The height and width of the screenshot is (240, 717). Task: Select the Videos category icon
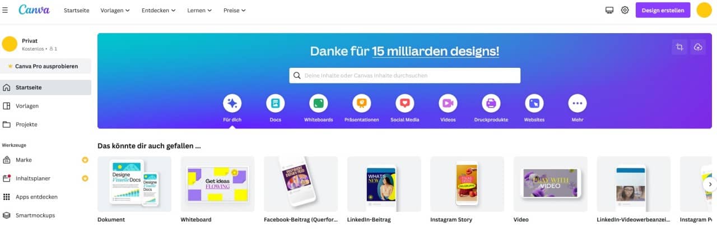pyautogui.click(x=448, y=103)
